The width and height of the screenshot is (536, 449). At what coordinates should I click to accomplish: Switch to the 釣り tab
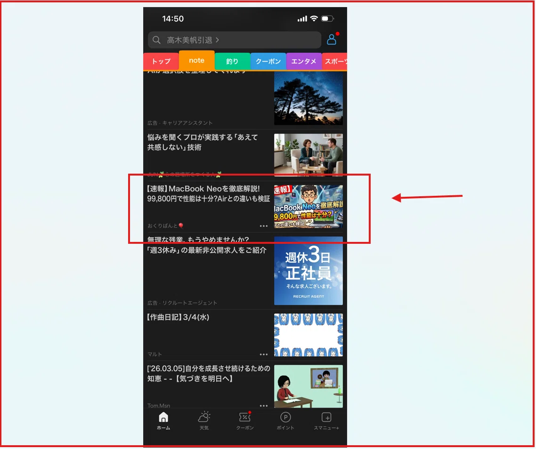tap(232, 62)
